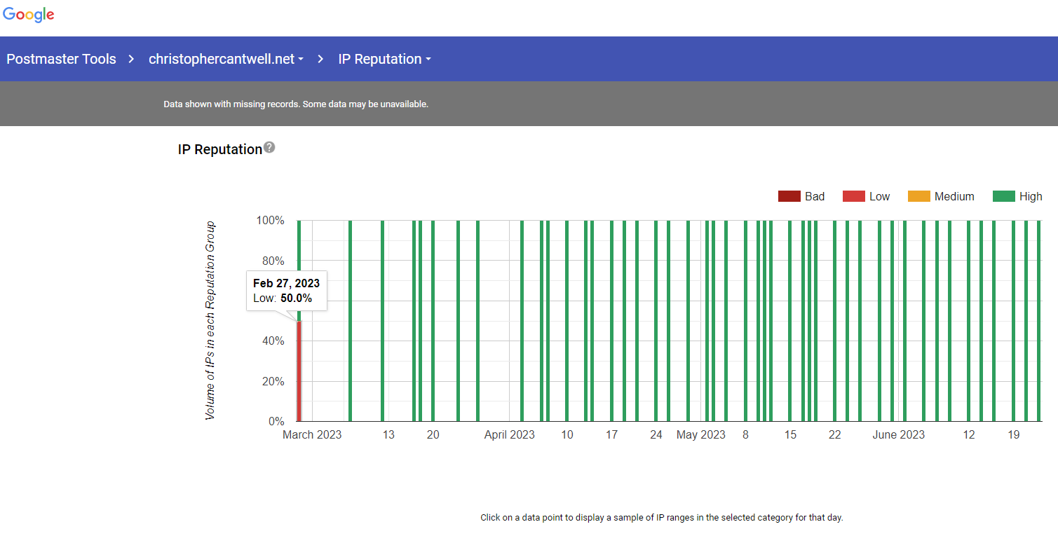The height and width of the screenshot is (536, 1058).
Task: Click the "22" date axis label
Action: (x=834, y=434)
